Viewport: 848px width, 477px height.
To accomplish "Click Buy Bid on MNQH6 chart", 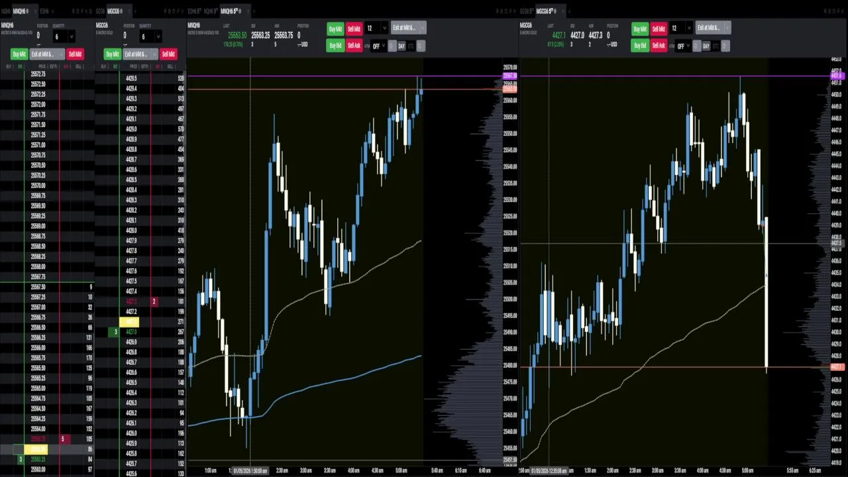I will tap(335, 46).
